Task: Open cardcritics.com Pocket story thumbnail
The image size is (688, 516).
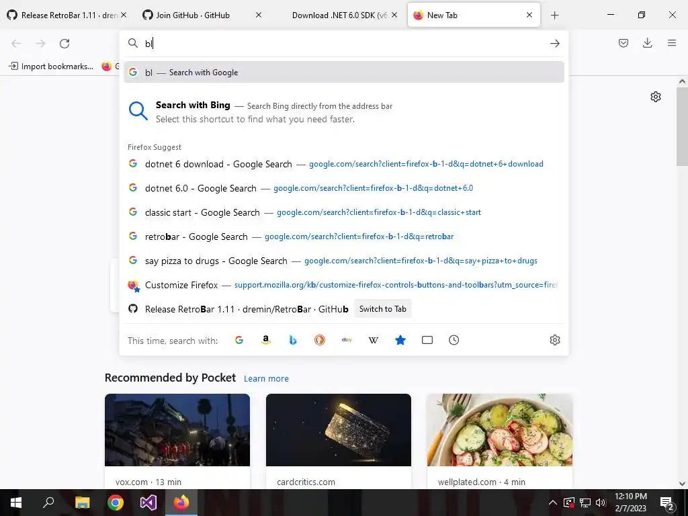Action: 339,430
